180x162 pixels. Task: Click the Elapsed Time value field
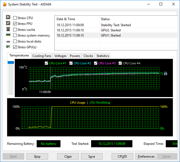pos(172,144)
